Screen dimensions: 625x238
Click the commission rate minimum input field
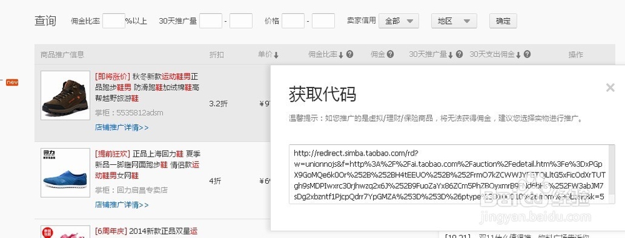[x=114, y=21]
